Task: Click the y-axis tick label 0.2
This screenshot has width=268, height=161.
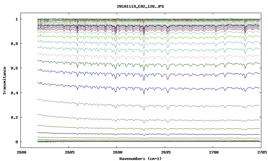Action: (14, 117)
